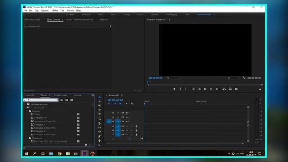Add marker in timeline header
The height and width of the screenshot is (162, 288).
click(126, 104)
